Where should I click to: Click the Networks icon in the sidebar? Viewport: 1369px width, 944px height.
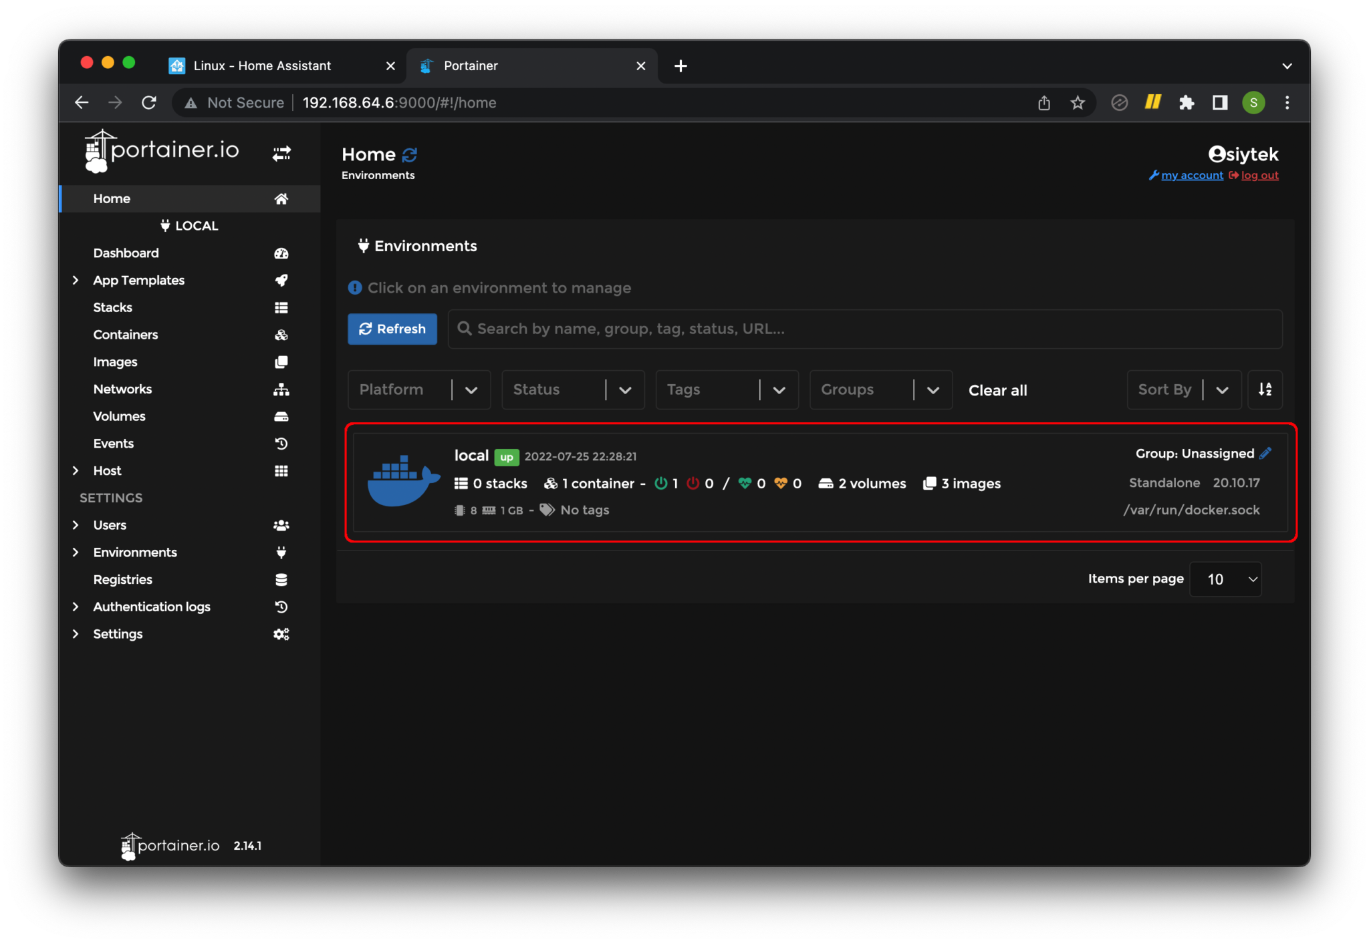(281, 389)
